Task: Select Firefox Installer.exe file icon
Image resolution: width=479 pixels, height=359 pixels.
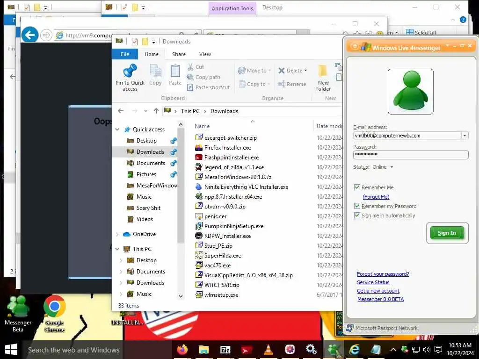Action: pos(198,147)
